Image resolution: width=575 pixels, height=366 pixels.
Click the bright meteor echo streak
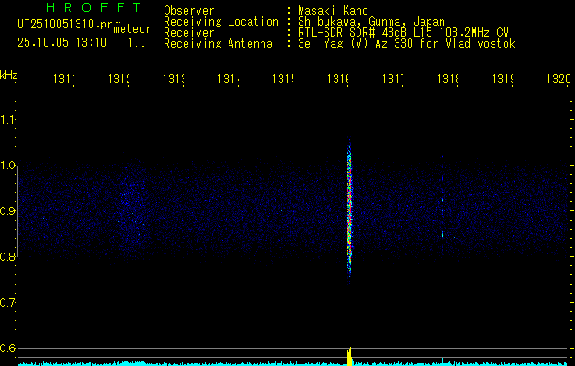pos(349,210)
